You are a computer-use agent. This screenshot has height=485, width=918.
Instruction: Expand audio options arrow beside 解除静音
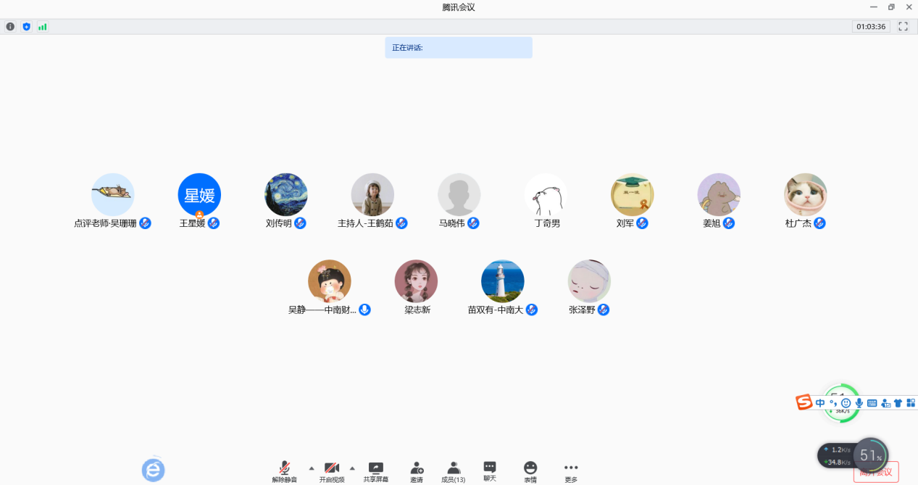pos(312,468)
